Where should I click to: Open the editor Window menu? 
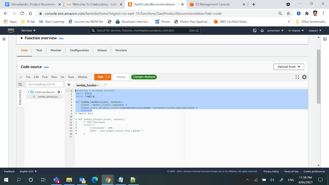tap(82, 77)
